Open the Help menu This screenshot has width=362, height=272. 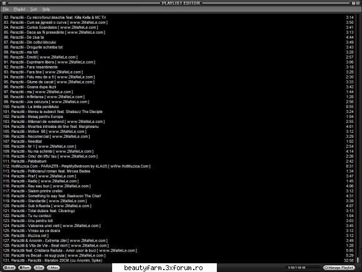click(x=46, y=9)
